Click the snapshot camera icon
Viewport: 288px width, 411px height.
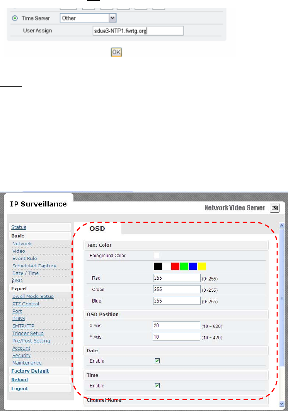[274, 208]
